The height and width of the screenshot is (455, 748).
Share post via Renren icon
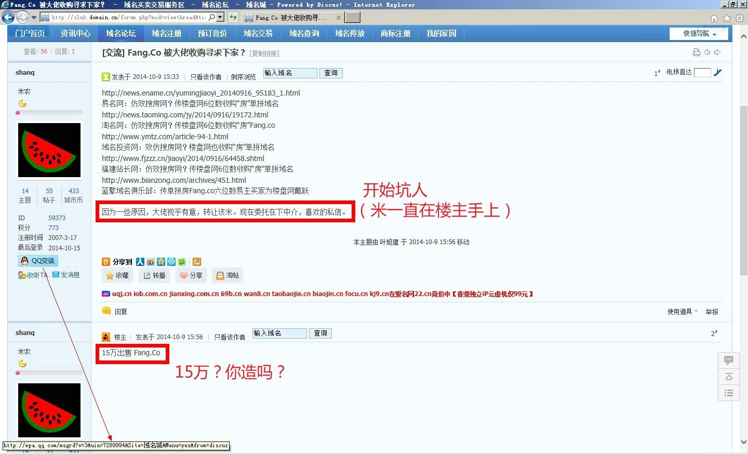click(140, 262)
